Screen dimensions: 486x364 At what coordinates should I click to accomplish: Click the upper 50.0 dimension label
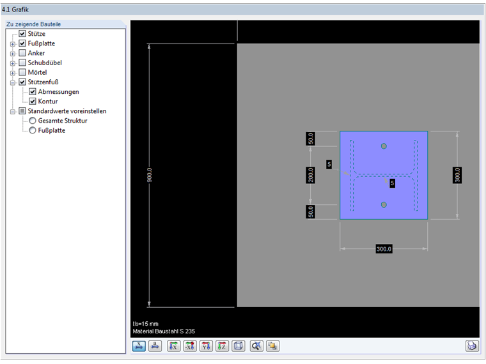pyautogui.click(x=311, y=139)
